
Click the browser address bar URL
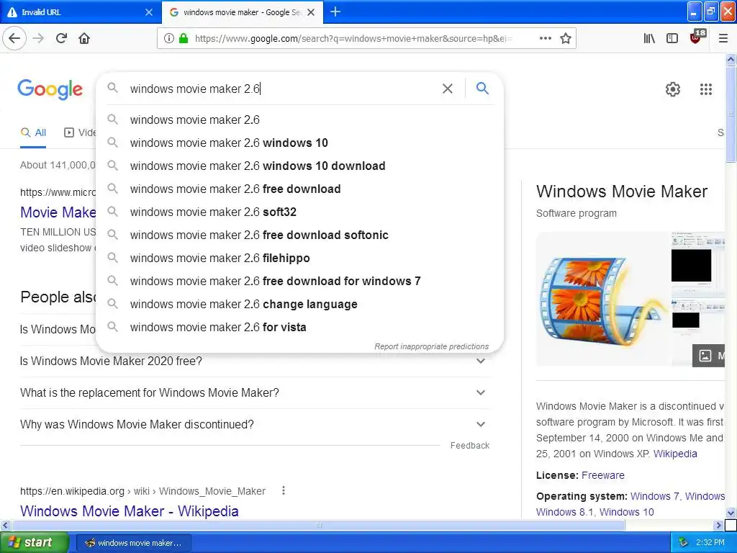(353, 38)
